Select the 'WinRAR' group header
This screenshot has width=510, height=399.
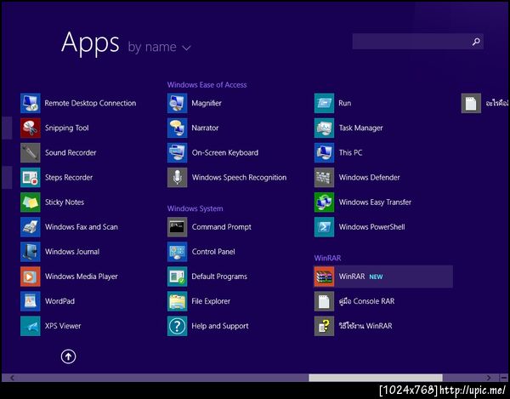tap(327, 258)
